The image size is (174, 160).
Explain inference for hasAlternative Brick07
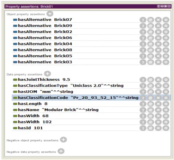point(143,20)
